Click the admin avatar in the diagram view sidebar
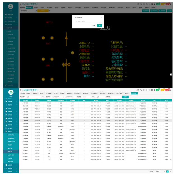 pos(10,6)
